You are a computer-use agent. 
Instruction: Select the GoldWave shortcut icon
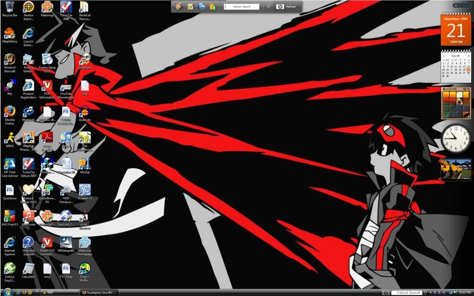pyautogui.click(x=85, y=62)
